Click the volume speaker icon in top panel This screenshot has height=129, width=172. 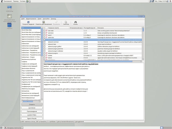click(167, 1)
